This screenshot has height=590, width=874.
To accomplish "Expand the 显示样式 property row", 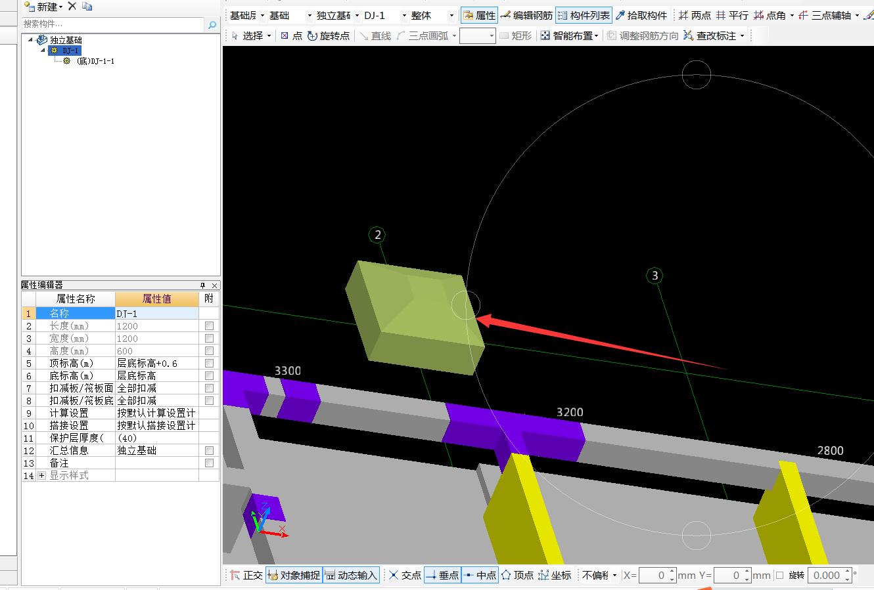I will [42, 475].
